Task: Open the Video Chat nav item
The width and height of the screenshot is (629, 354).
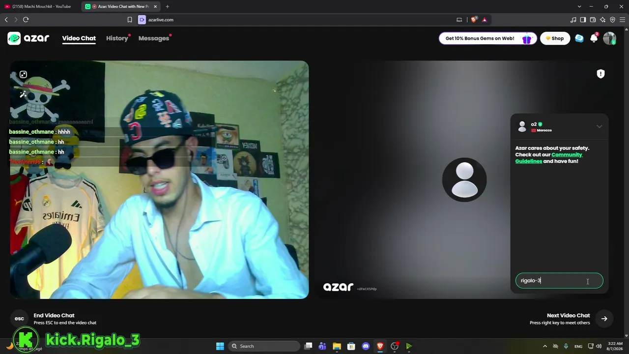Action: 79,38
